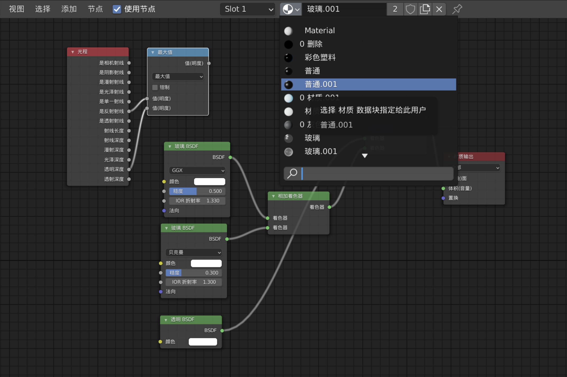Viewport: 567px width, 377px height.
Task: Click the search magnifier icon
Action: coord(292,173)
